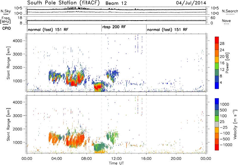238x165 pixels.
Task: Click the N.Search legend label
Action: tap(230, 11)
